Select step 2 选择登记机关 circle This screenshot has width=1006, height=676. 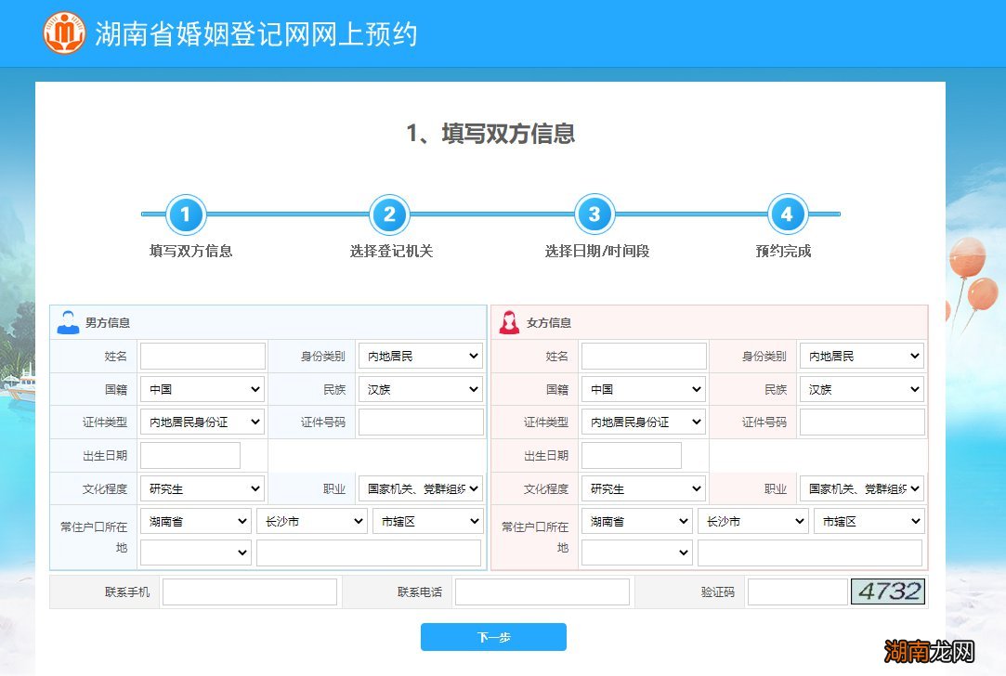coord(389,214)
